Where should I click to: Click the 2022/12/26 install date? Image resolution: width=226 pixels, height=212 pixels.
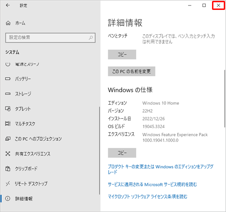154,119
